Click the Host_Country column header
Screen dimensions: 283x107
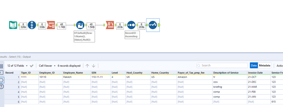coord(138,73)
